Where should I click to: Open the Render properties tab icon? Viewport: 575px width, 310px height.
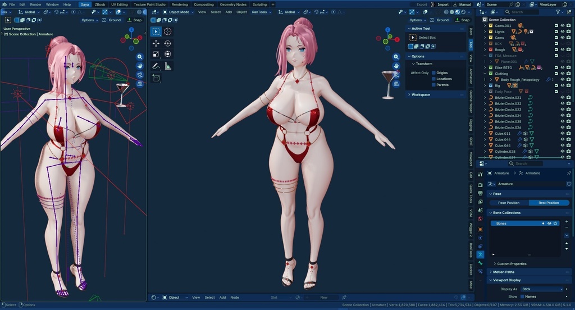[x=481, y=185]
